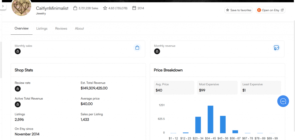Click the $23 - 34 price bar
The image size is (295, 140).
[x=198, y=125]
